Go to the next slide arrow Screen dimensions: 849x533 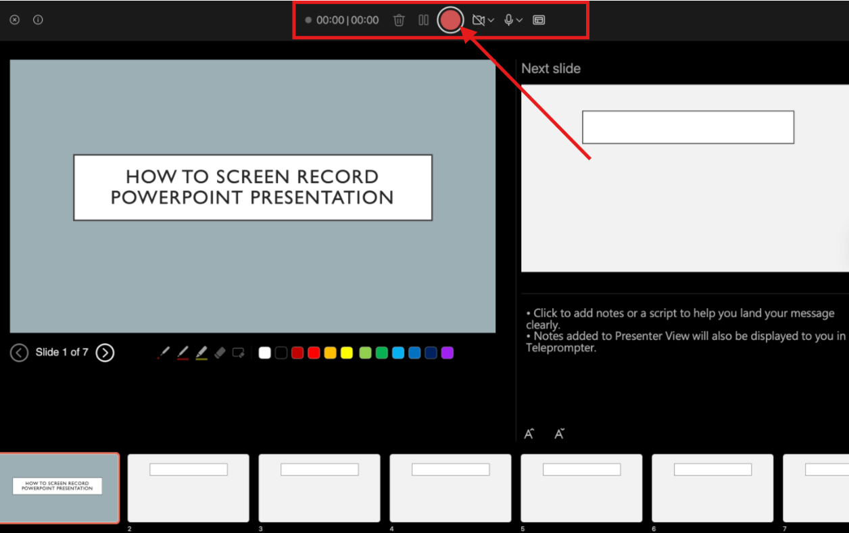click(105, 353)
